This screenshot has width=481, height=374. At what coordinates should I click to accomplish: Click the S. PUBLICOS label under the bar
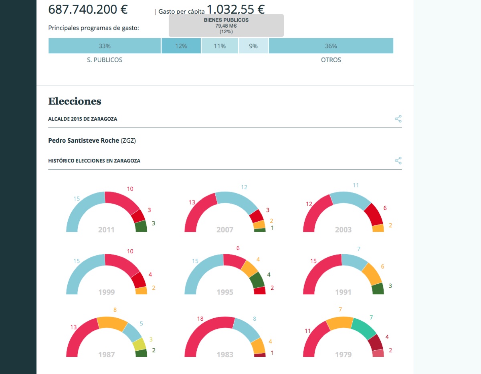[x=105, y=60]
